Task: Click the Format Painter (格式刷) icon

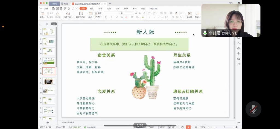Action: tap(58, 15)
